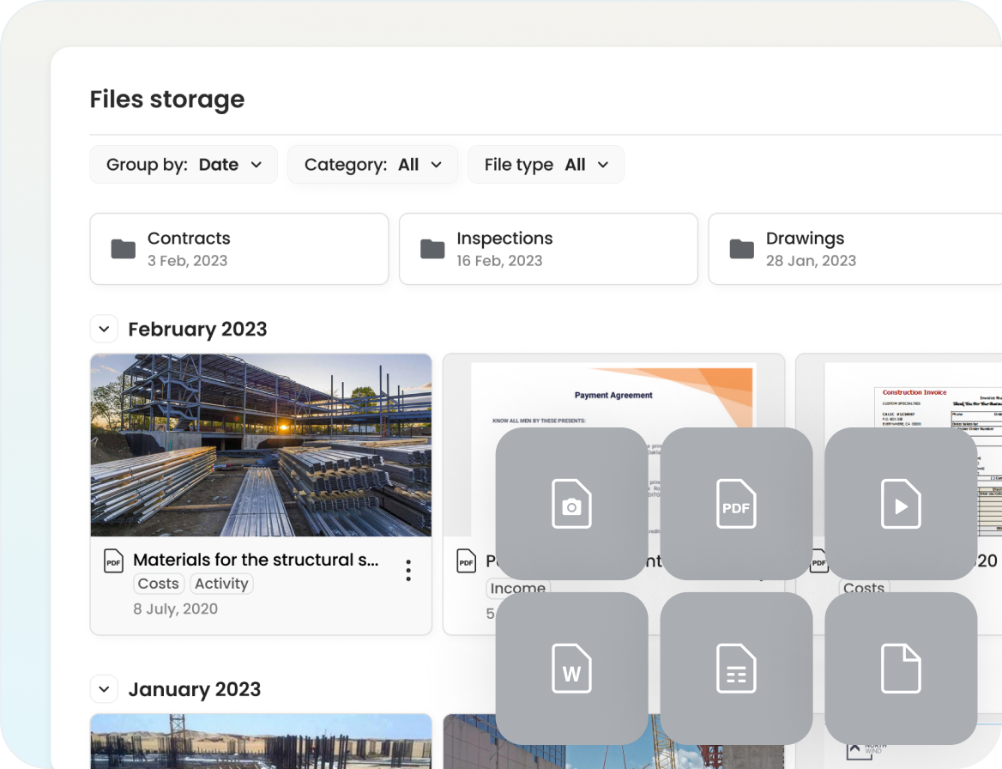Select the photo file type tile
The height and width of the screenshot is (769, 1002).
click(x=571, y=504)
